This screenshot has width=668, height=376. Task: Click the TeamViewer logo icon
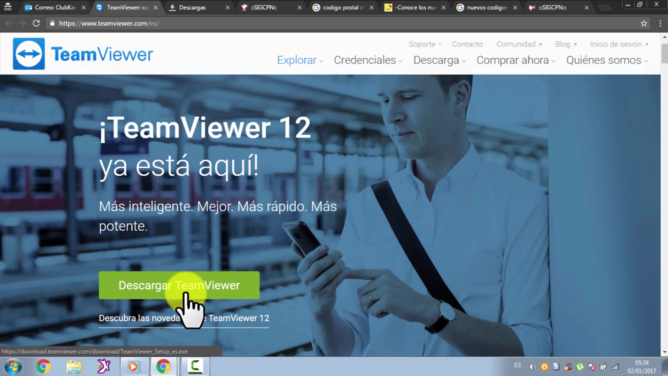[x=29, y=54]
